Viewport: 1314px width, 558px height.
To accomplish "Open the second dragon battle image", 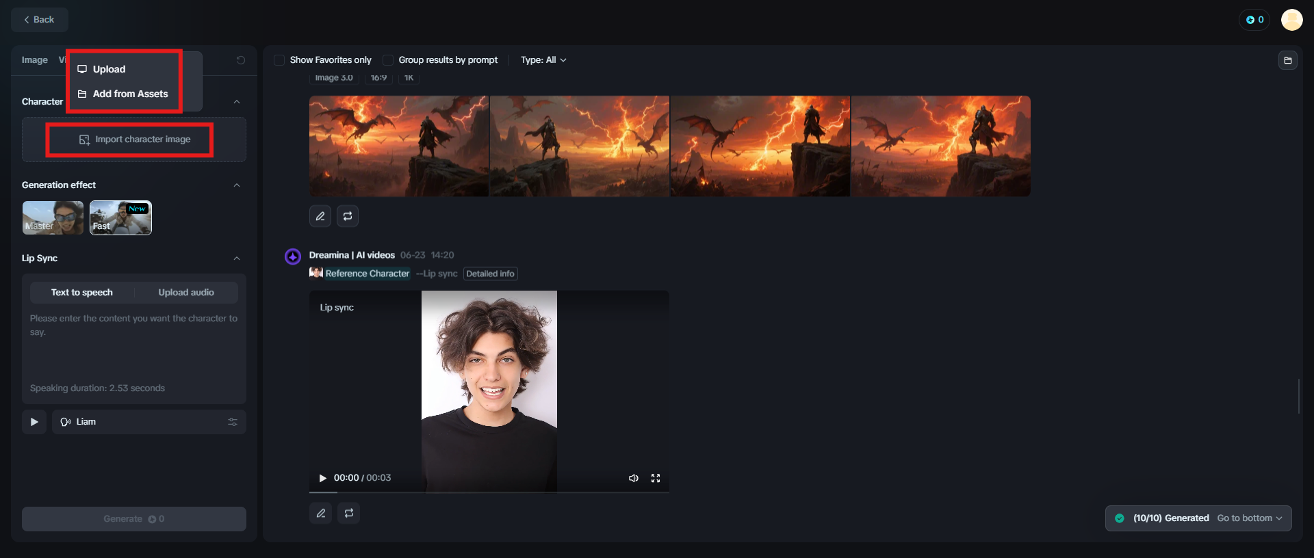I will coord(580,146).
